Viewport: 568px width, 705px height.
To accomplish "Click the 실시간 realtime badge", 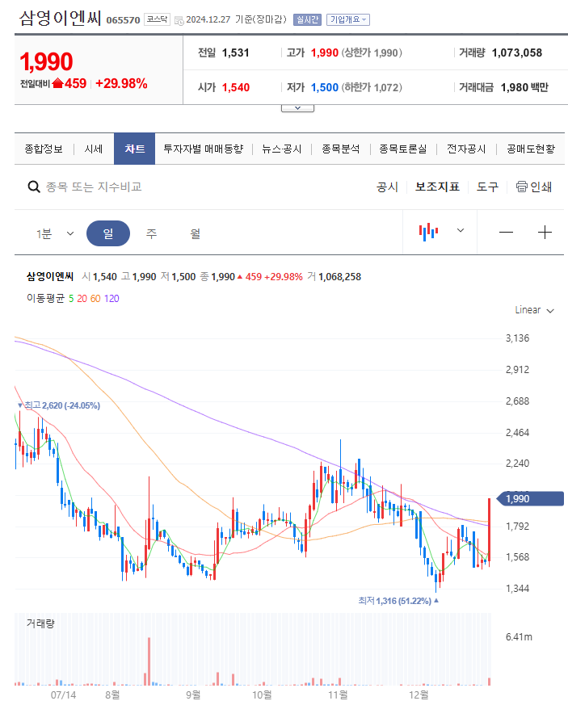I will click(x=307, y=19).
